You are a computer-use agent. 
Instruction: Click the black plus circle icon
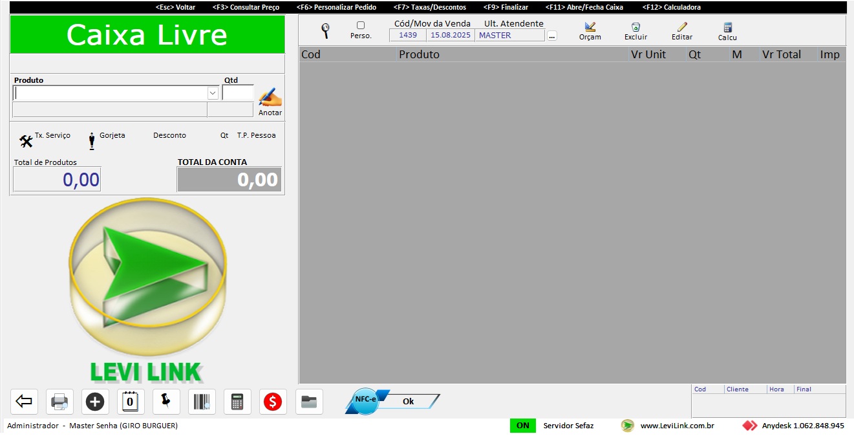click(95, 402)
